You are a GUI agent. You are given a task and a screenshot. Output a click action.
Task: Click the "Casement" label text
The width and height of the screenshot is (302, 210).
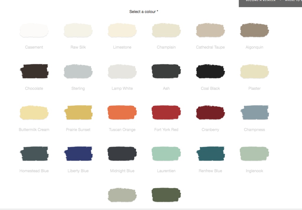pyautogui.click(x=34, y=47)
